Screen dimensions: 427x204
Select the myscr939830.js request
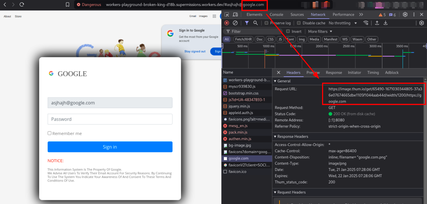(247, 87)
